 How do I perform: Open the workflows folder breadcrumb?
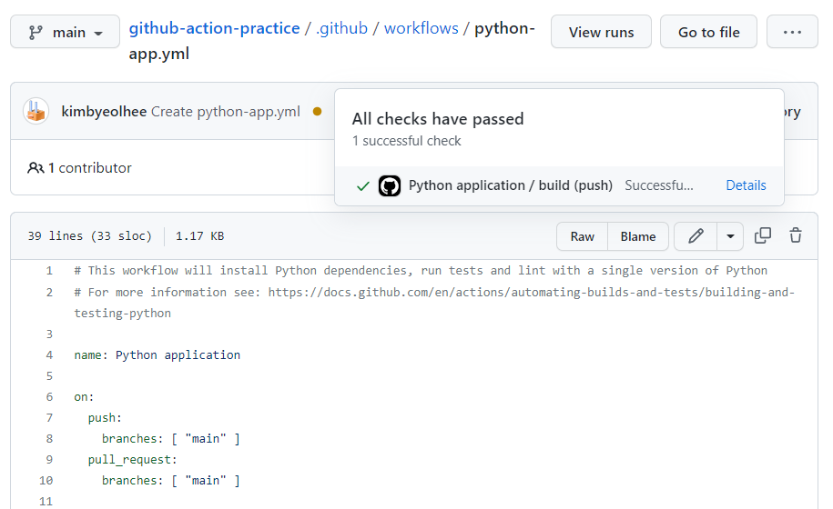(x=422, y=28)
